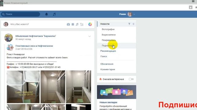Open the notifications bell icon
Image resolution: width=197 pixels, height=110 pixels.
click(46, 14)
